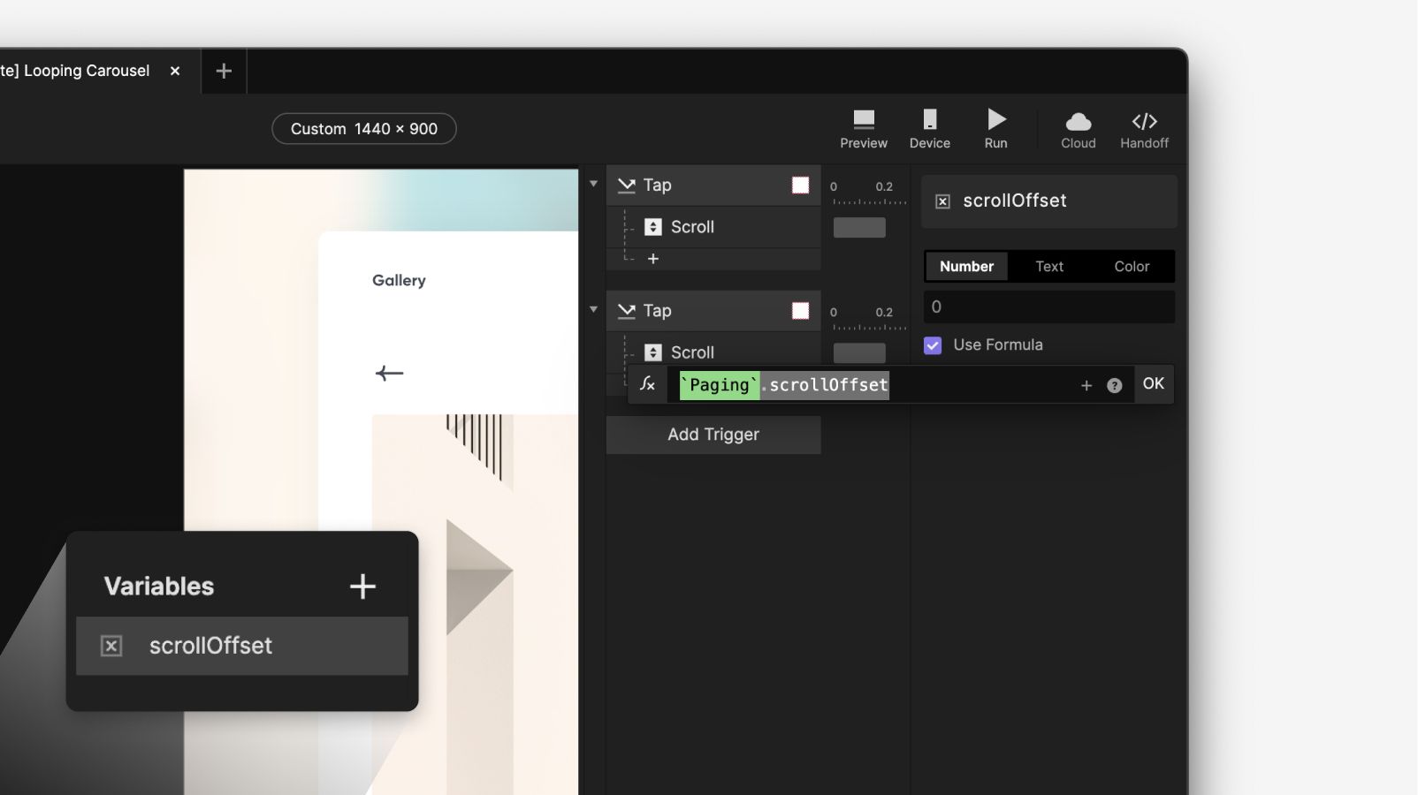
Task: Run the prototype
Action: (x=996, y=129)
